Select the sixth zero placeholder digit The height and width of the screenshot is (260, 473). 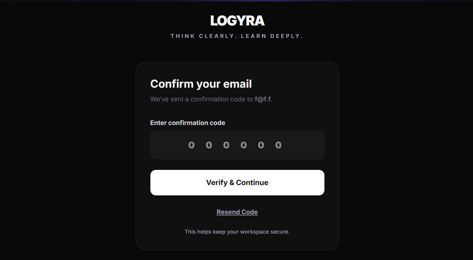[278, 145]
